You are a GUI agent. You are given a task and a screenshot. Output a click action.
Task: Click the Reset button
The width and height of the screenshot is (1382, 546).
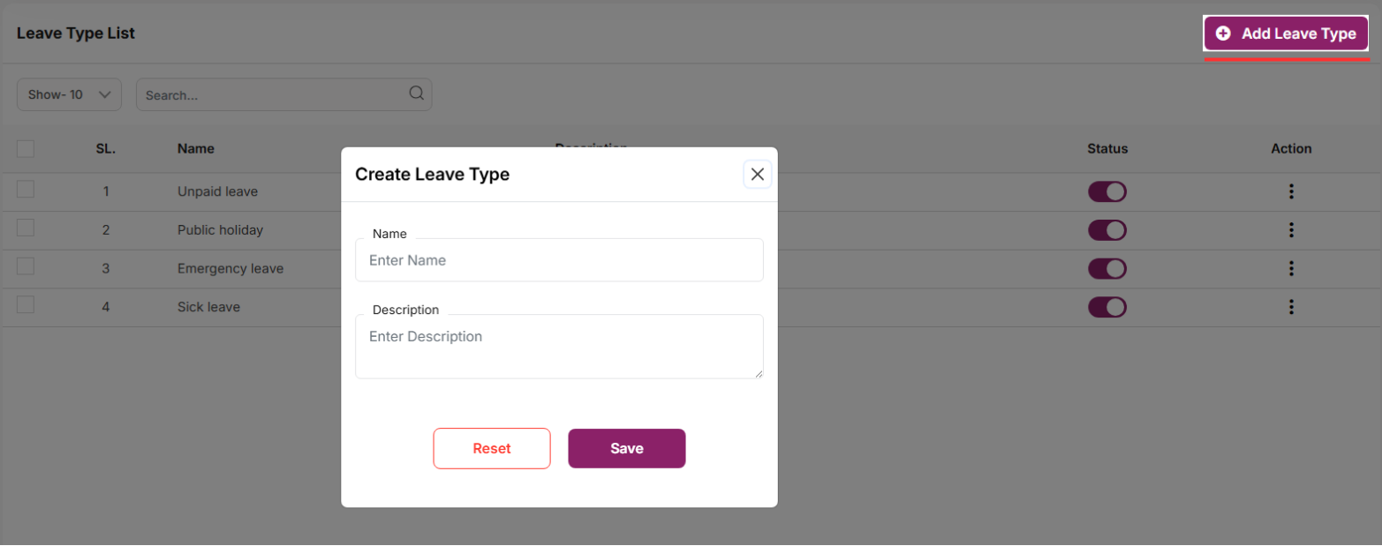tap(492, 448)
